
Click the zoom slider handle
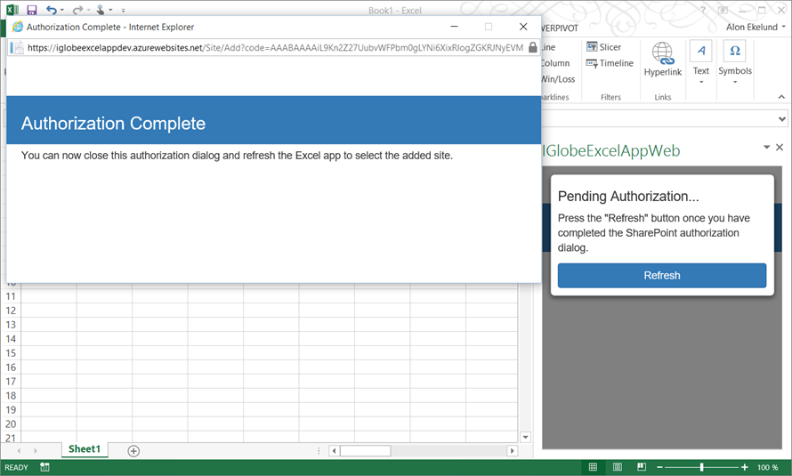tap(701, 467)
